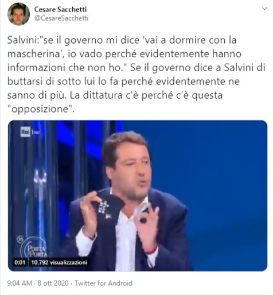Click the Rai 1 HD logo in video

[30, 132]
